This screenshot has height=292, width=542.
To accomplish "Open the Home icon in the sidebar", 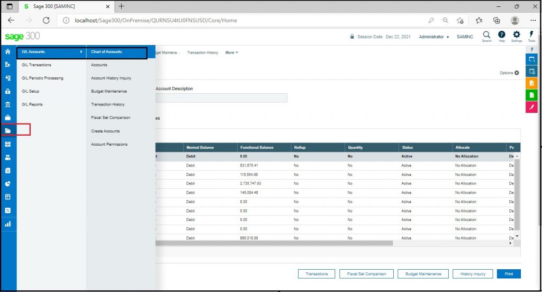I will (7, 51).
